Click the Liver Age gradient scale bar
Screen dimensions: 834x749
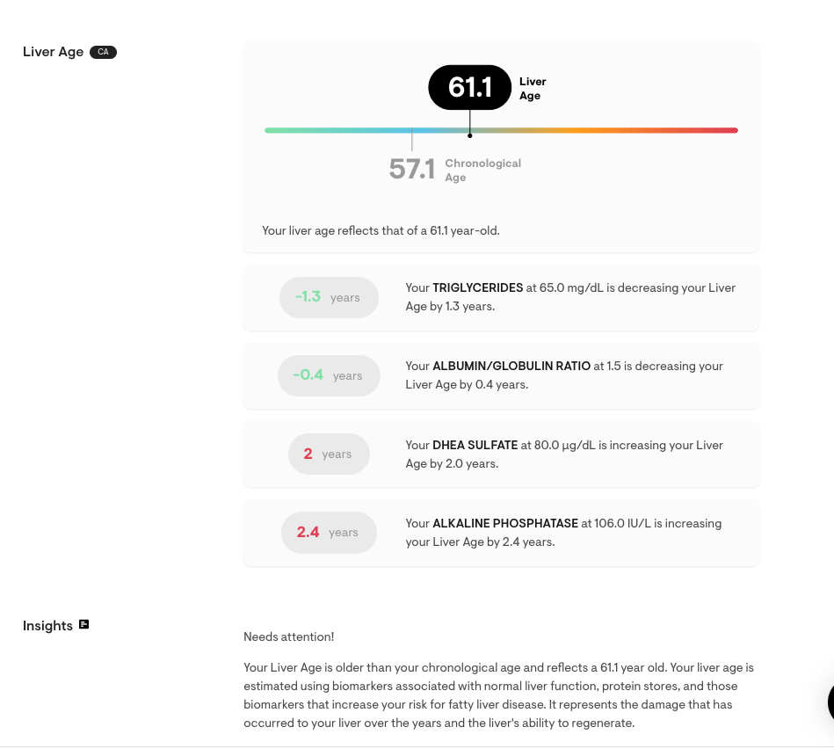coord(501,130)
